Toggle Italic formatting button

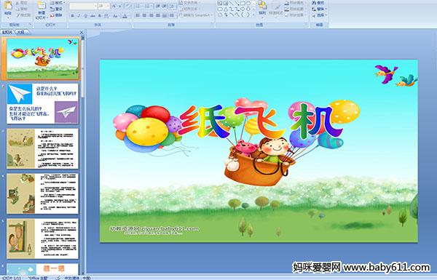coord(79,16)
